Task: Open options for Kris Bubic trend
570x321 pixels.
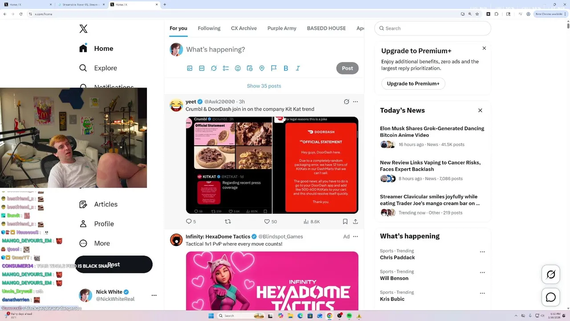Action: click(x=482, y=293)
